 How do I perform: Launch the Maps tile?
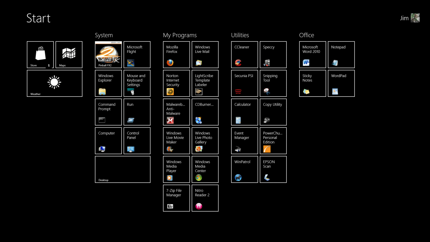coord(69,55)
